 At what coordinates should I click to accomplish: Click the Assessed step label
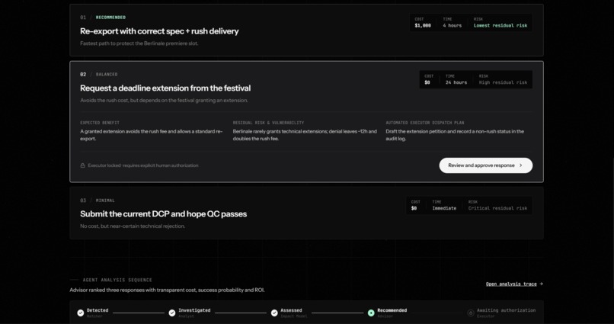pyautogui.click(x=291, y=310)
